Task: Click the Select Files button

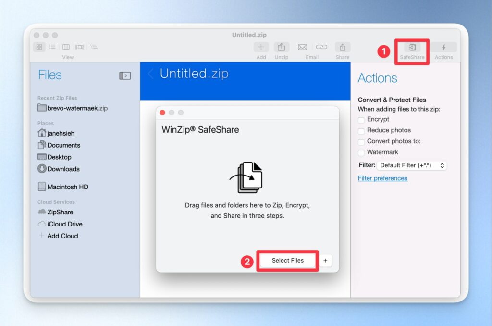Action: (288, 260)
